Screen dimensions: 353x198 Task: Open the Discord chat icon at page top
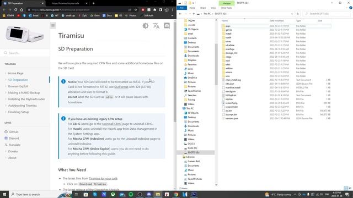point(167,26)
